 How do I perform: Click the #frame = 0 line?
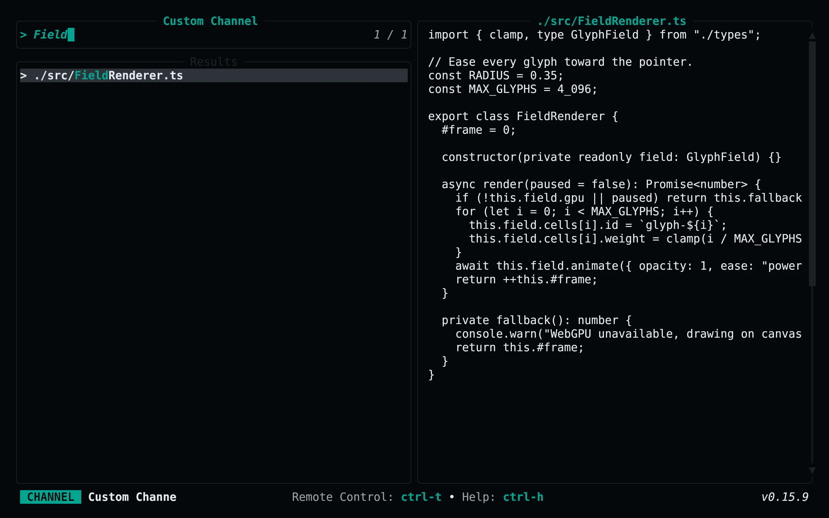(479, 130)
